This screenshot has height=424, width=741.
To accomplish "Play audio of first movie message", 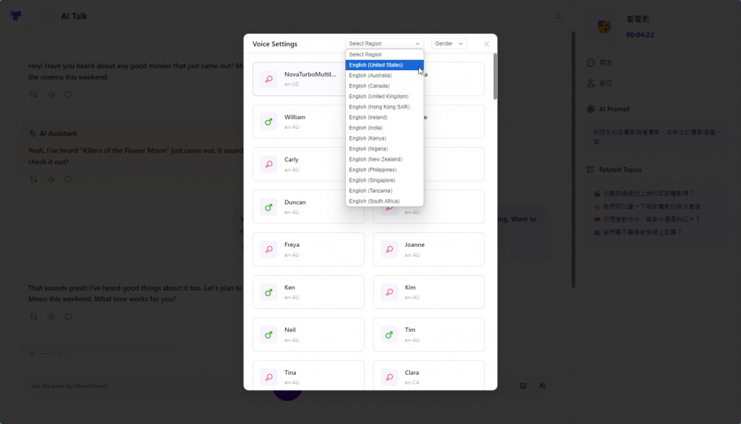I will (51, 95).
